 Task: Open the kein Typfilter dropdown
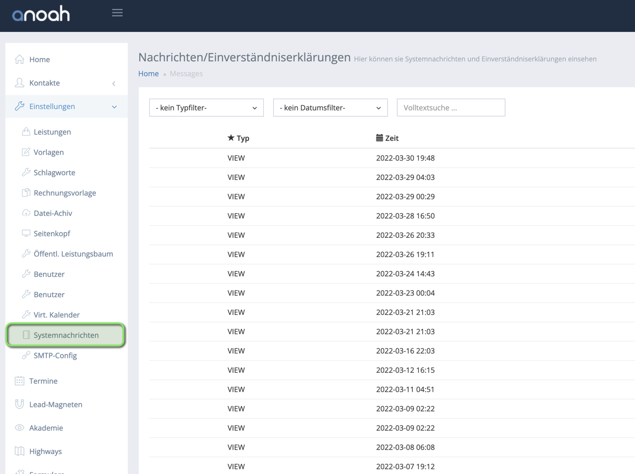[x=206, y=108]
